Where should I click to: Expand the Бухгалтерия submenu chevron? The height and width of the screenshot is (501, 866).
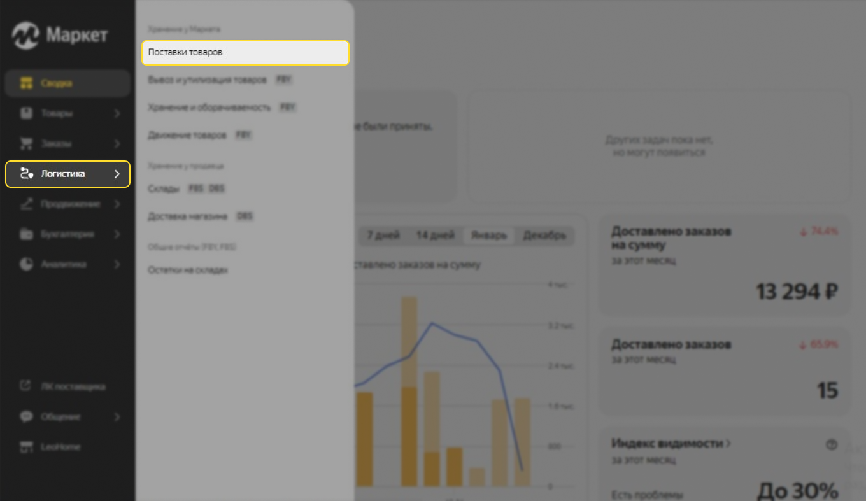117,234
